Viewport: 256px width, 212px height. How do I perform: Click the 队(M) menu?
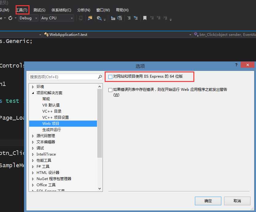5,10
